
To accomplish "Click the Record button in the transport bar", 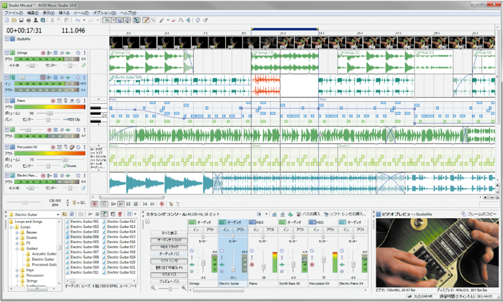I will click(x=94, y=203).
